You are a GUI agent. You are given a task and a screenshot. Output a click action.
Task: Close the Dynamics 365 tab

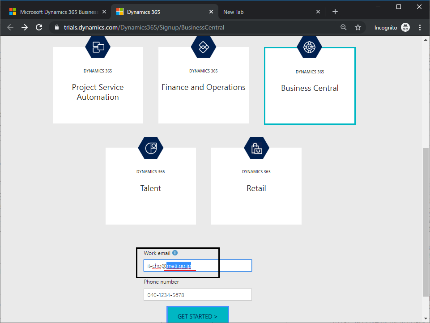click(x=211, y=12)
